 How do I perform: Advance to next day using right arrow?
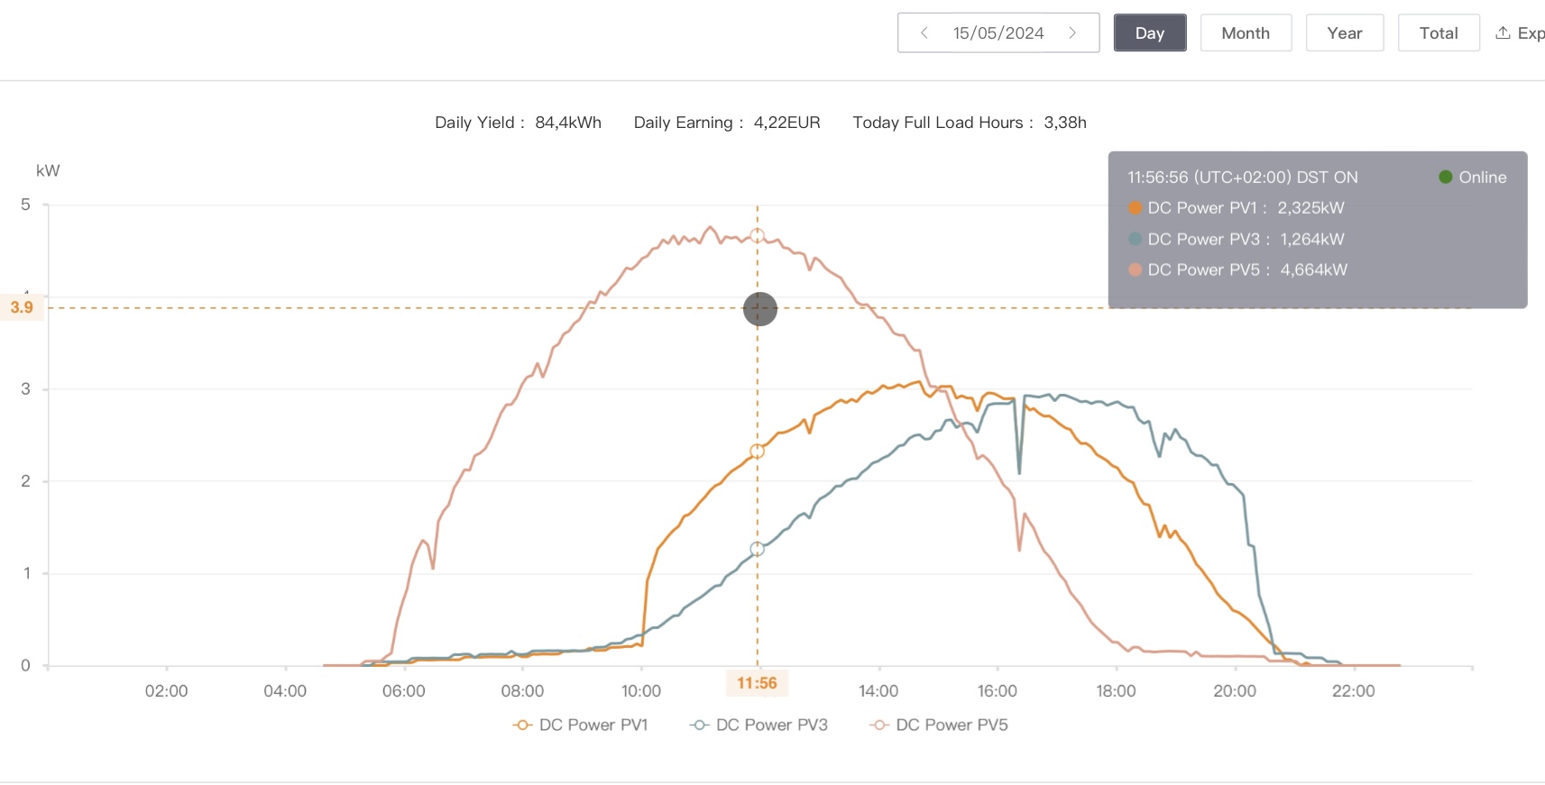point(1072,33)
